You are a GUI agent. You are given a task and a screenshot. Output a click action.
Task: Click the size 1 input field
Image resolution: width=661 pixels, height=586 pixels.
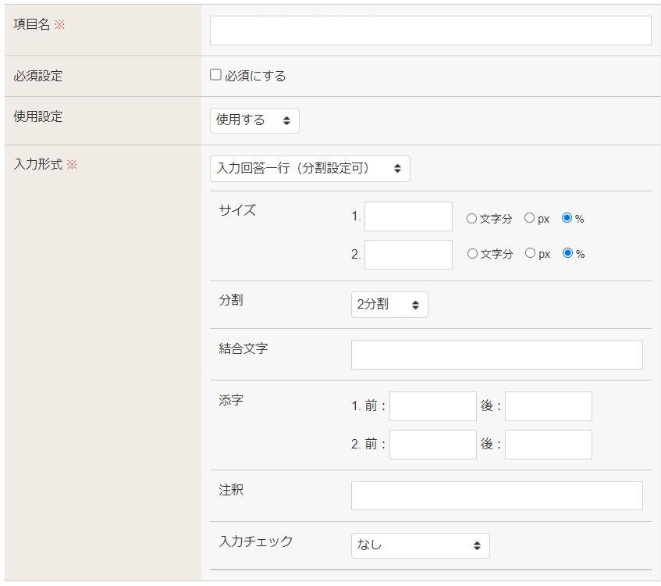[408, 216]
